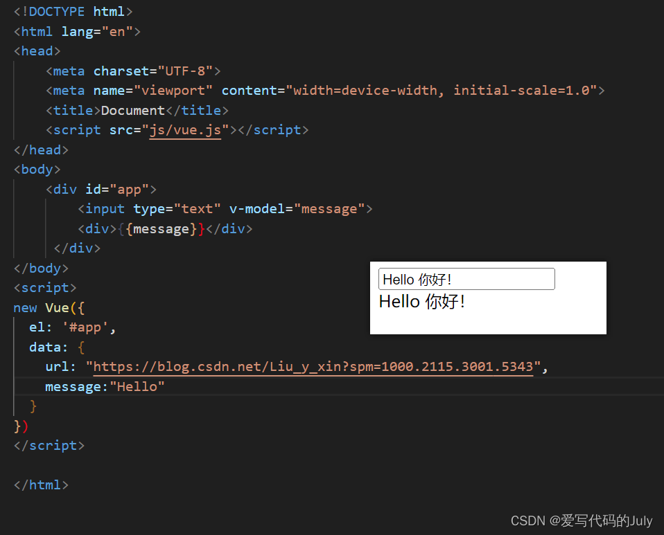Click the text input containing 'Hello 你好!'
Viewport: 664px width, 535px height.
pos(466,279)
